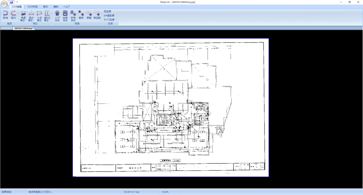Select the 四角消去 rectangle erase tool
The width and height of the screenshot is (363, 195).
[x=65, y=16]
